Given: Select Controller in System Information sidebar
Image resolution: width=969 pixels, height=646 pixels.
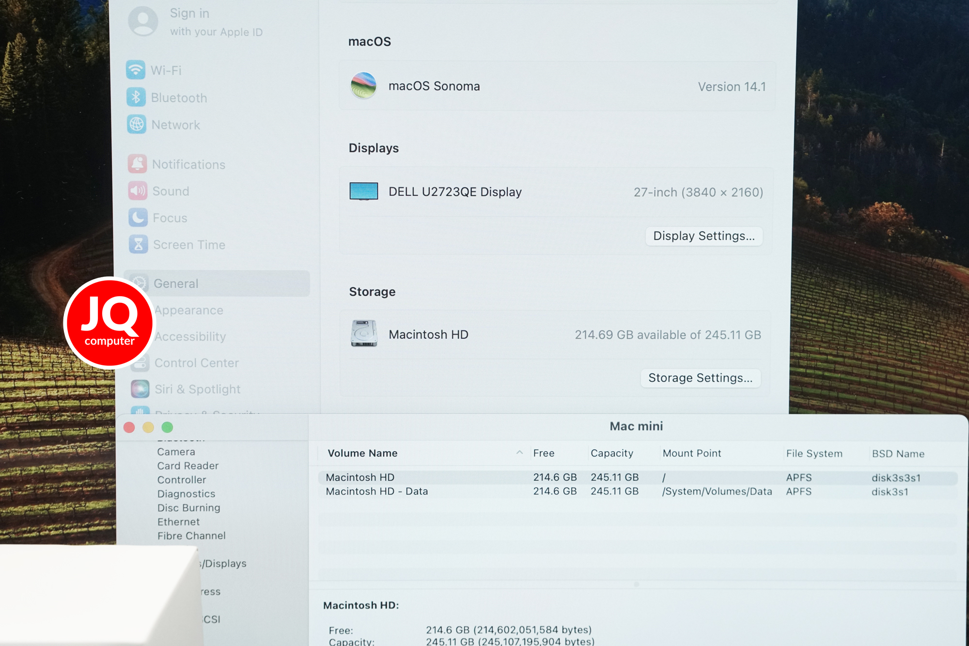Looking at the screenshot, I should point(182,480).
